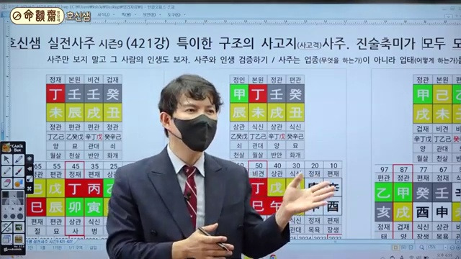Click green 甲 cell in the second chart
This screenshot has height=259, width=461.
coord(238,94)
